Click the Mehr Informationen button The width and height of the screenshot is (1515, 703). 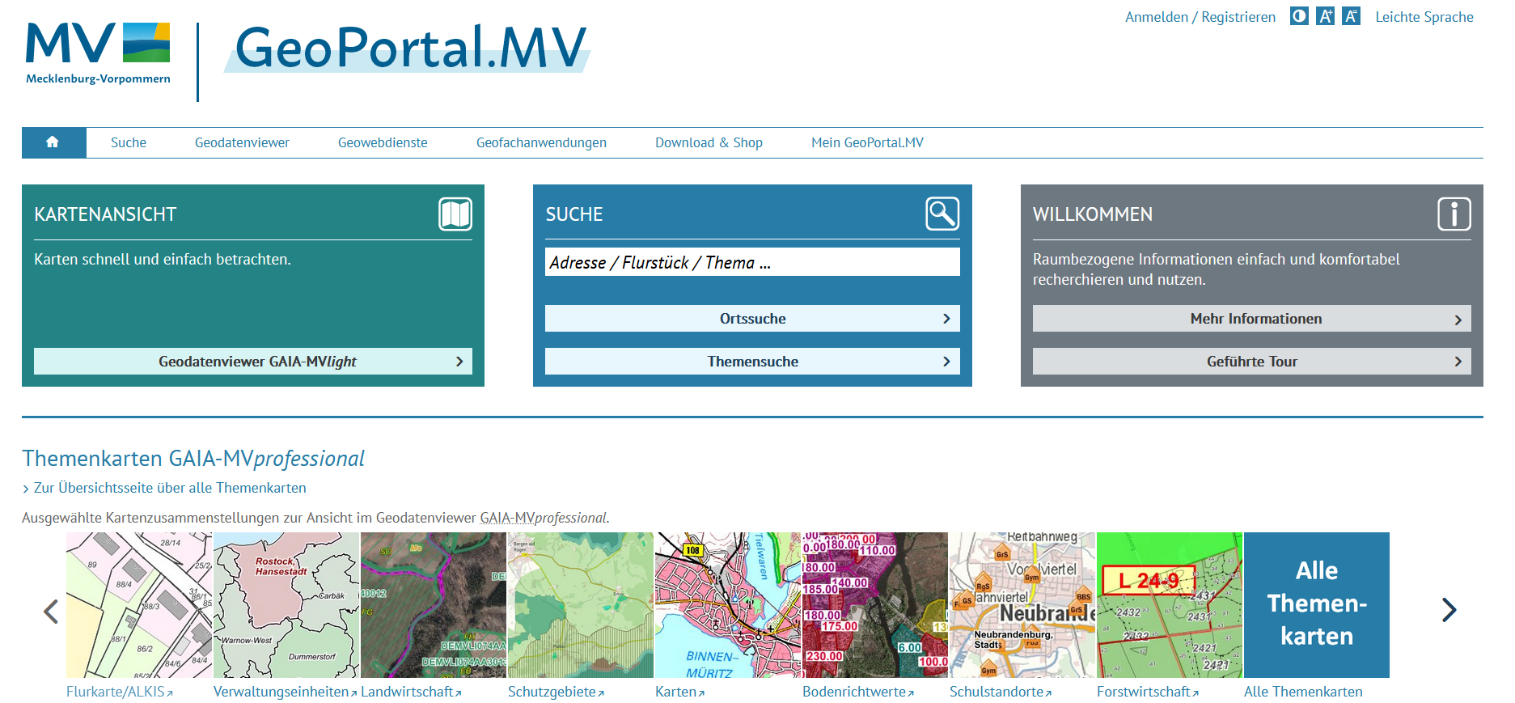tap(1251, 319)
